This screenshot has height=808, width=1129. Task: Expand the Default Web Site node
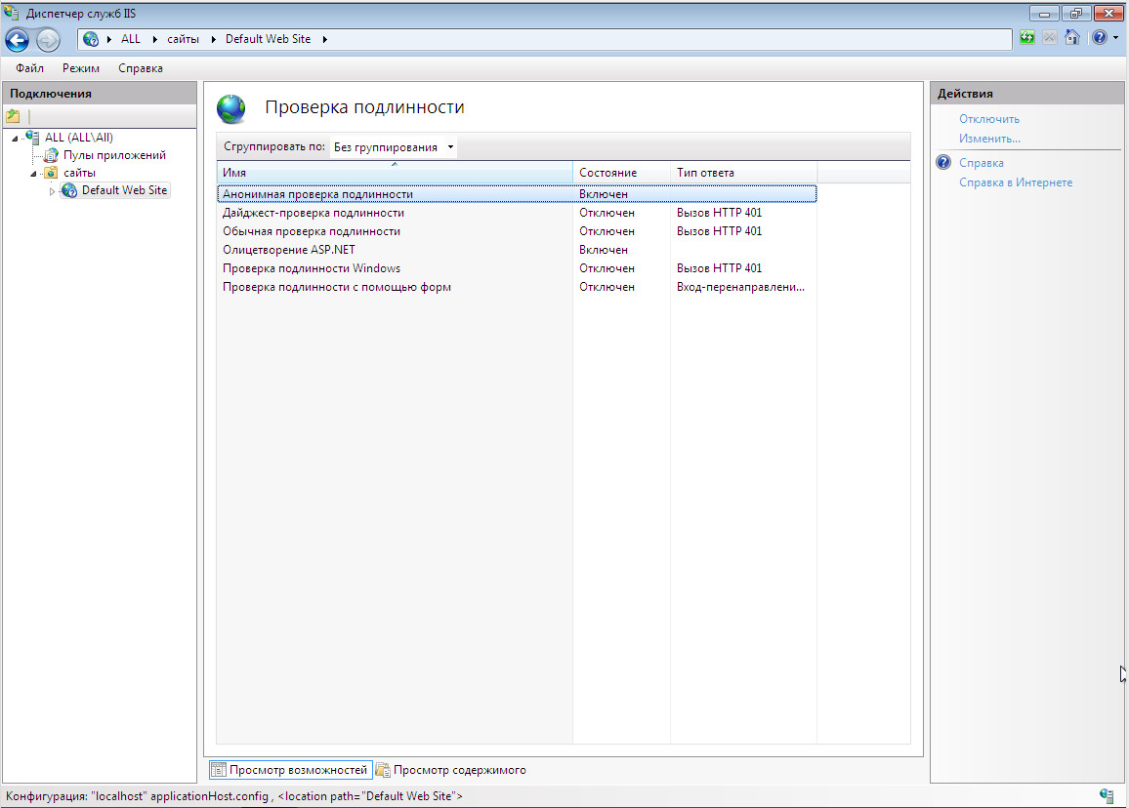pyautogui.click(x=52, y=190)
